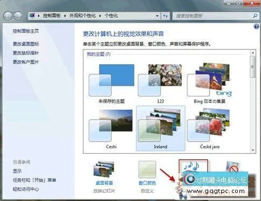This screenshot has height=201, width=261.
Task: Click 控制面板 in the breadcrumb path
Action: pos(52,16)
